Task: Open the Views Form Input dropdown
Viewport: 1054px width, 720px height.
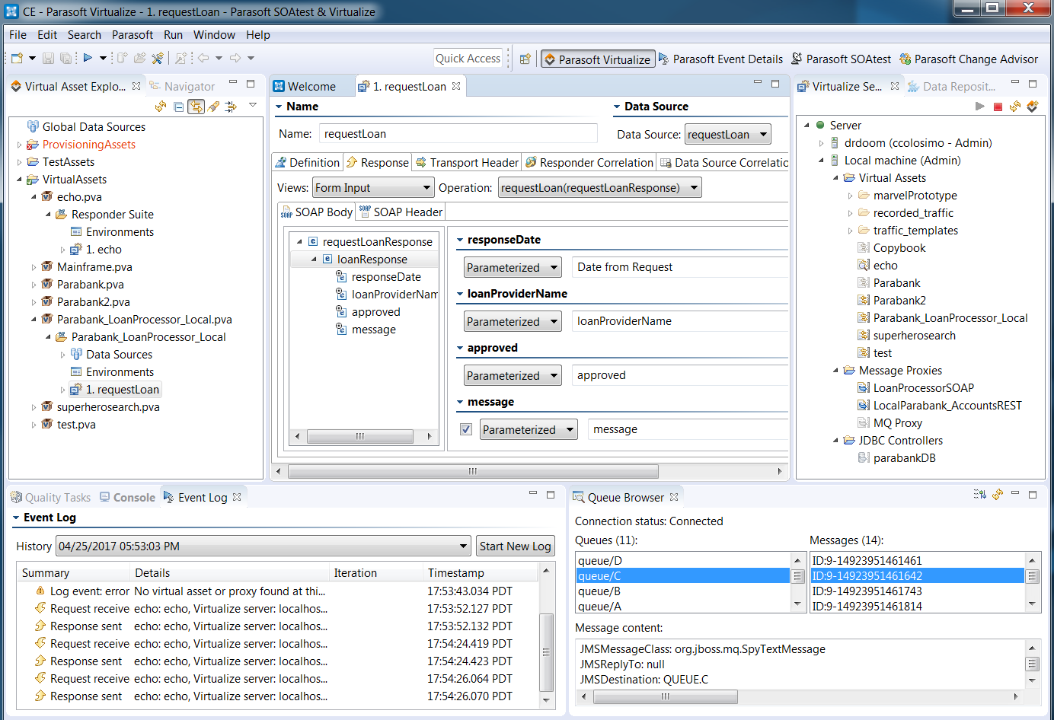Action: 373,188
